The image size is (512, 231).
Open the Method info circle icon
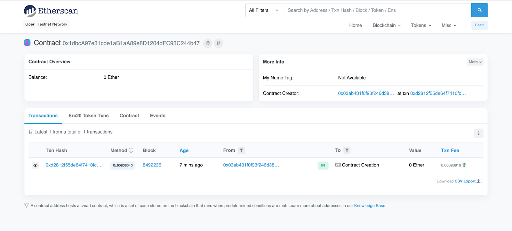131,150
